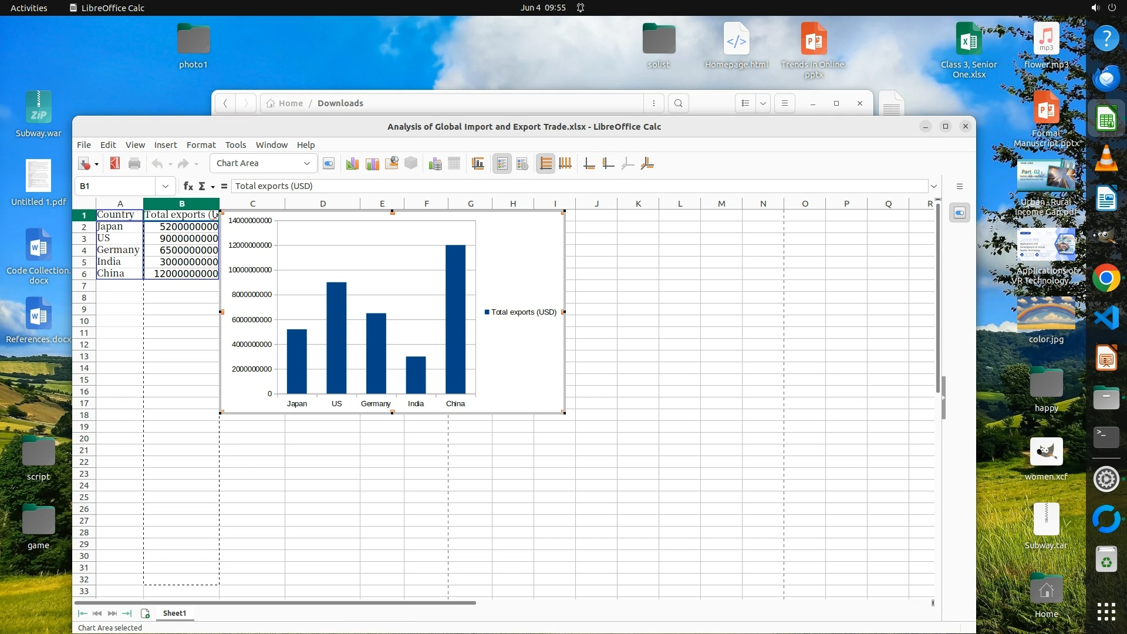
Task: Open Google Chrome from the dock
Action: pyautogui.click(x=1106, y=278)
